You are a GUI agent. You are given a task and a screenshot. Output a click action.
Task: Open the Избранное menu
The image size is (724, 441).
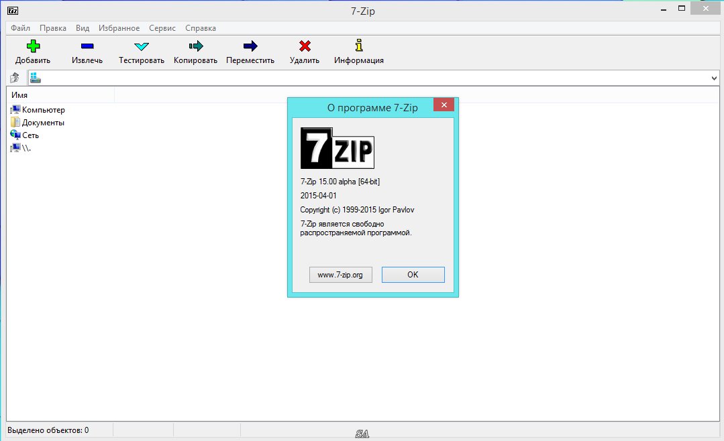click(x=119, y=28)
